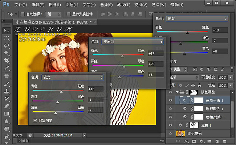Viewport: 236px width, 145px height.
Task: Select the Sponge tool
Action: click(7, 129)
